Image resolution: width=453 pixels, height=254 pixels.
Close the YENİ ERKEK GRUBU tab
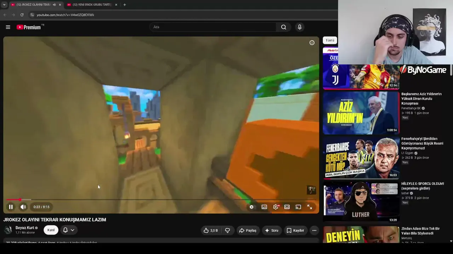coord(116,5)
